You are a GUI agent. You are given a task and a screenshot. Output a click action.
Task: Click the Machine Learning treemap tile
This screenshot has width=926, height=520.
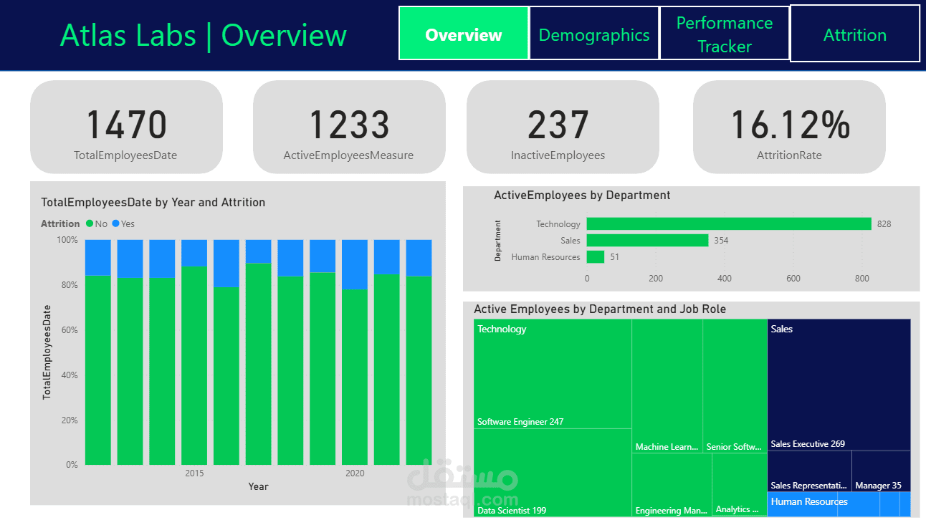click(667, 386)
